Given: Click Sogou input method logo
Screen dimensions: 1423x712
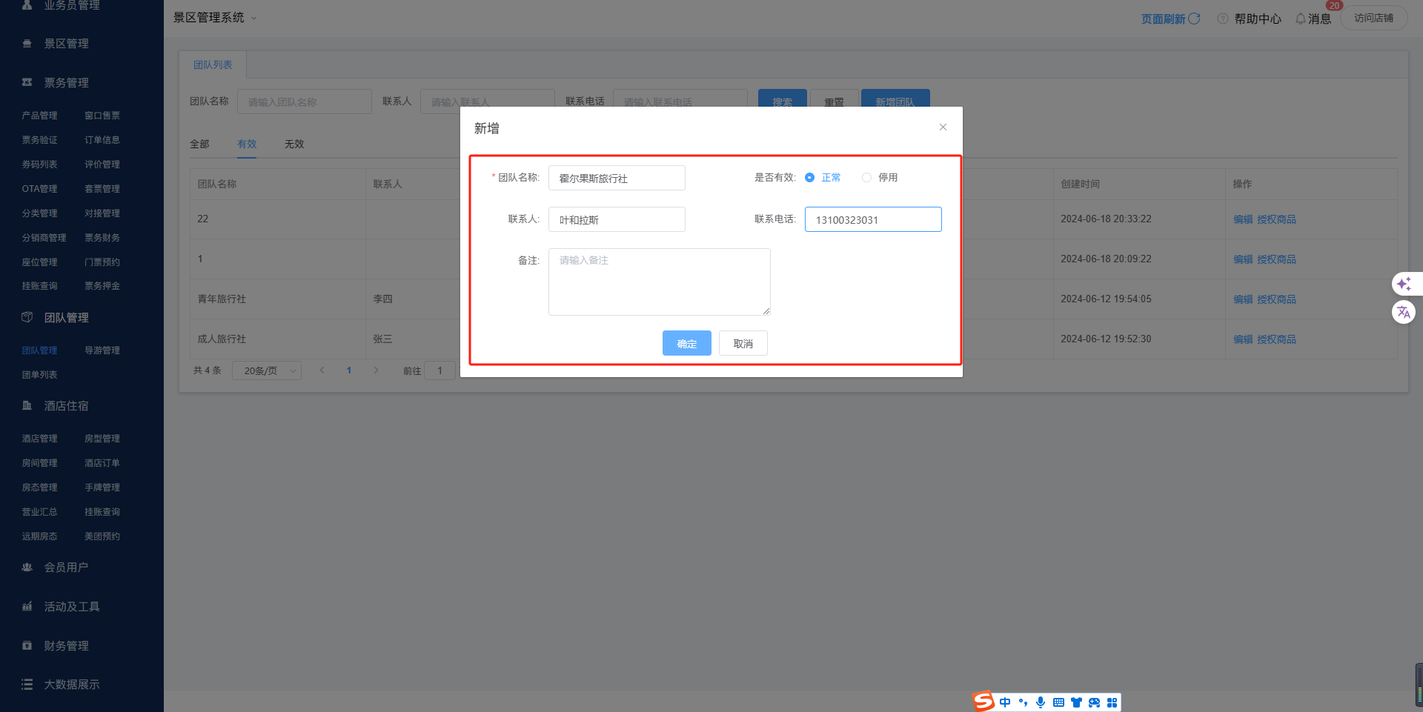Looking at the screenshot, I should [984, 702].
